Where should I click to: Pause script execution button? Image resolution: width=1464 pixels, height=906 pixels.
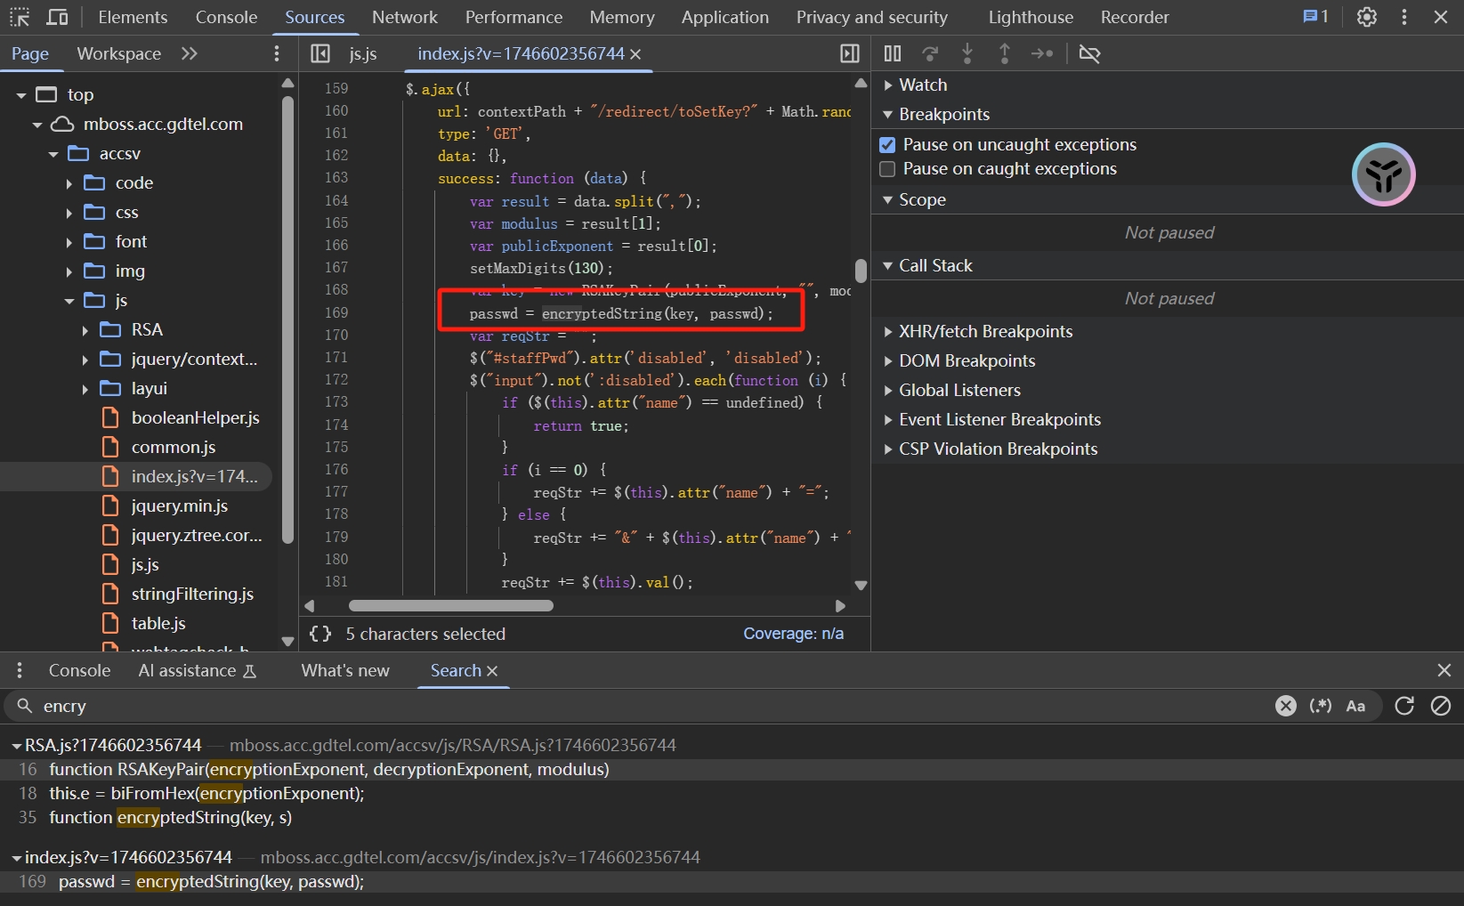892,53
